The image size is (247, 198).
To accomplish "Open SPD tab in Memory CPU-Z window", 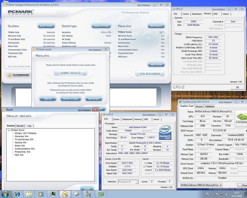I will point(215,14).
